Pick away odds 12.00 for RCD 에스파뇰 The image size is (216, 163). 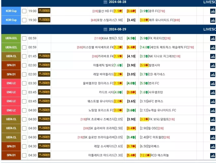click(145, 155)
